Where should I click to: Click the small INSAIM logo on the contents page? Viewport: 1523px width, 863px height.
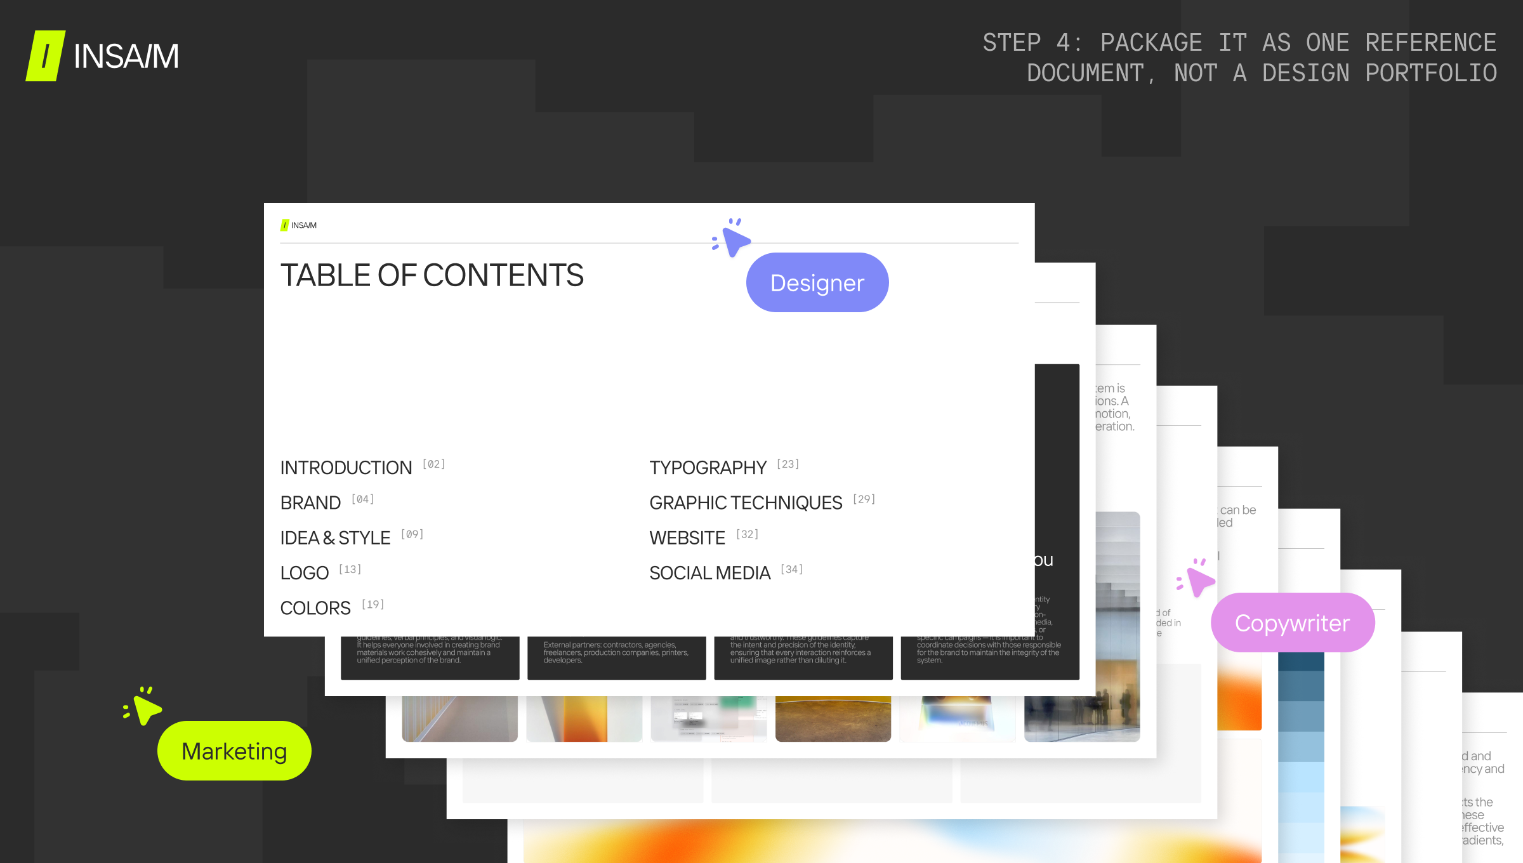point(298,225)
